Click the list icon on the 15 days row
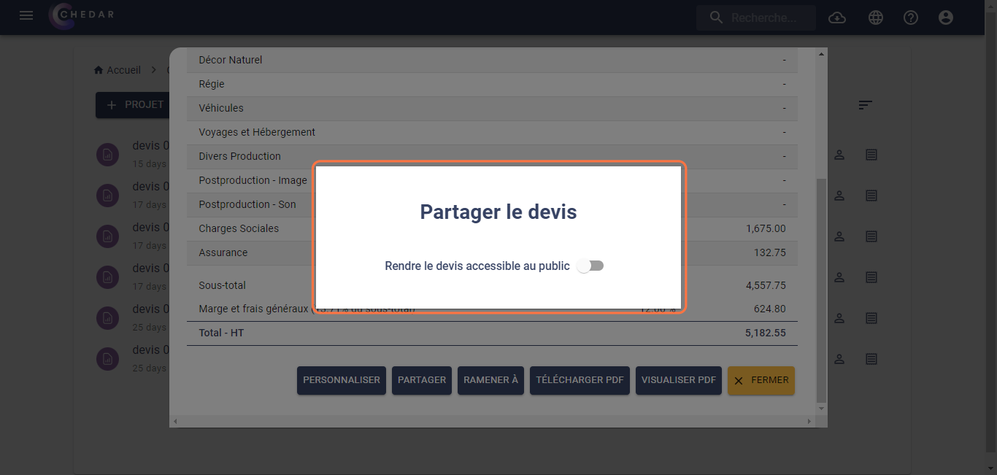The image size is (997, 475). 871,155
